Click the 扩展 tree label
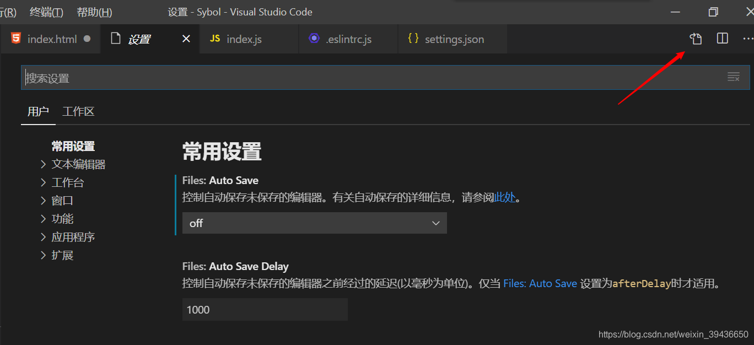 point(62,255)
